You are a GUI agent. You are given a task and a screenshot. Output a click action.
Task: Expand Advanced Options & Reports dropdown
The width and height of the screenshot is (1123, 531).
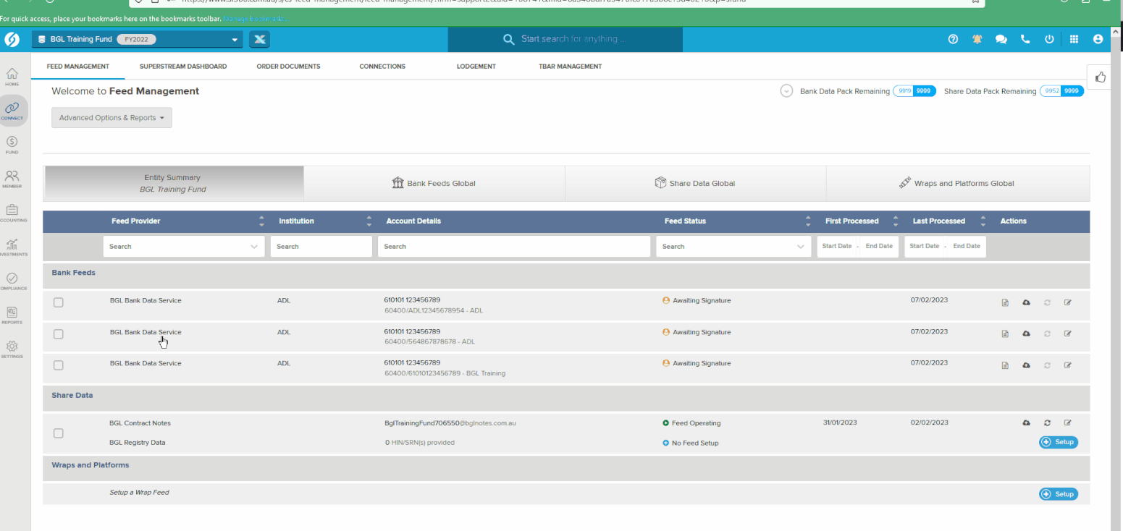point(112,118)
